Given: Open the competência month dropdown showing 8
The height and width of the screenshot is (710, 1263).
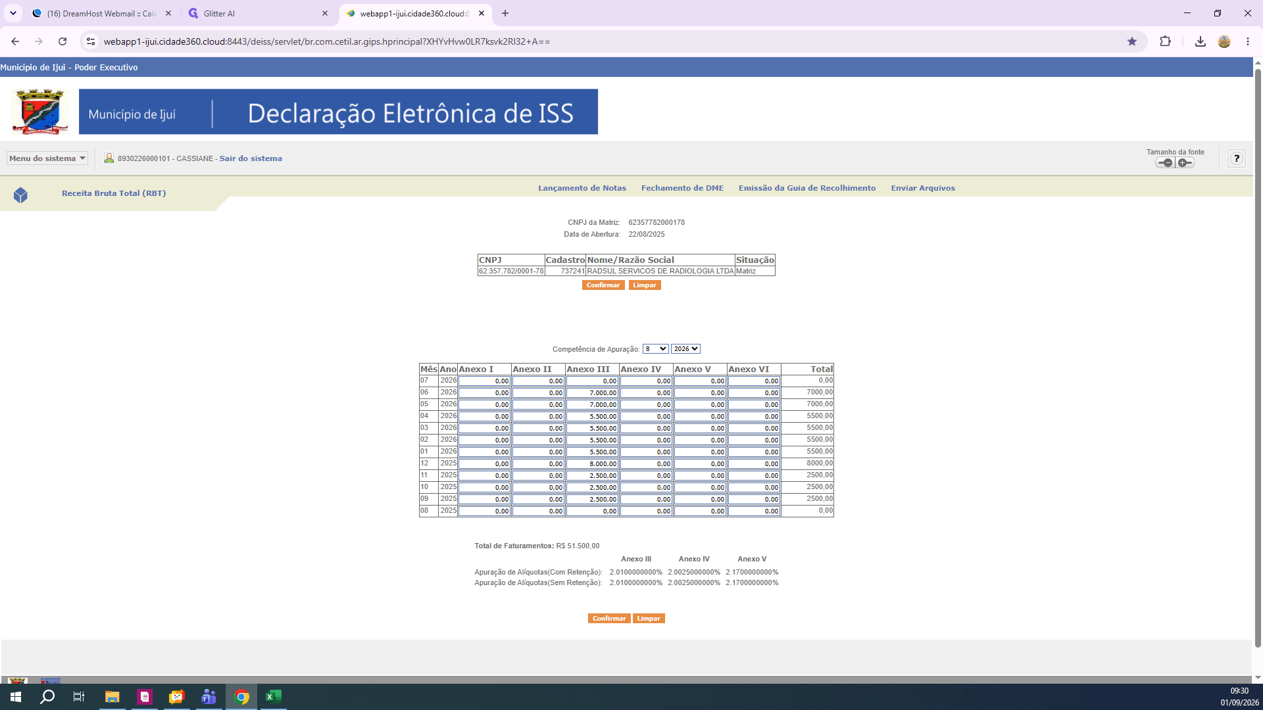Looking at the screenshot, I should tap(655, 349).
